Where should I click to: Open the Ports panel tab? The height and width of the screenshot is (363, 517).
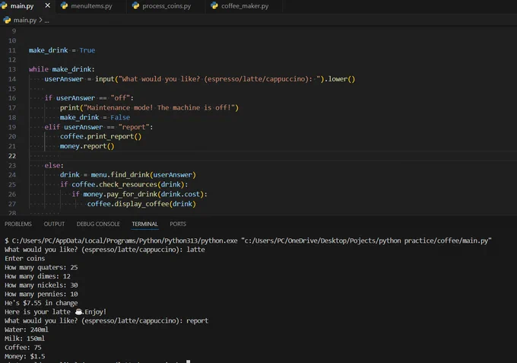pyautogui.click(x=178, y=224)
